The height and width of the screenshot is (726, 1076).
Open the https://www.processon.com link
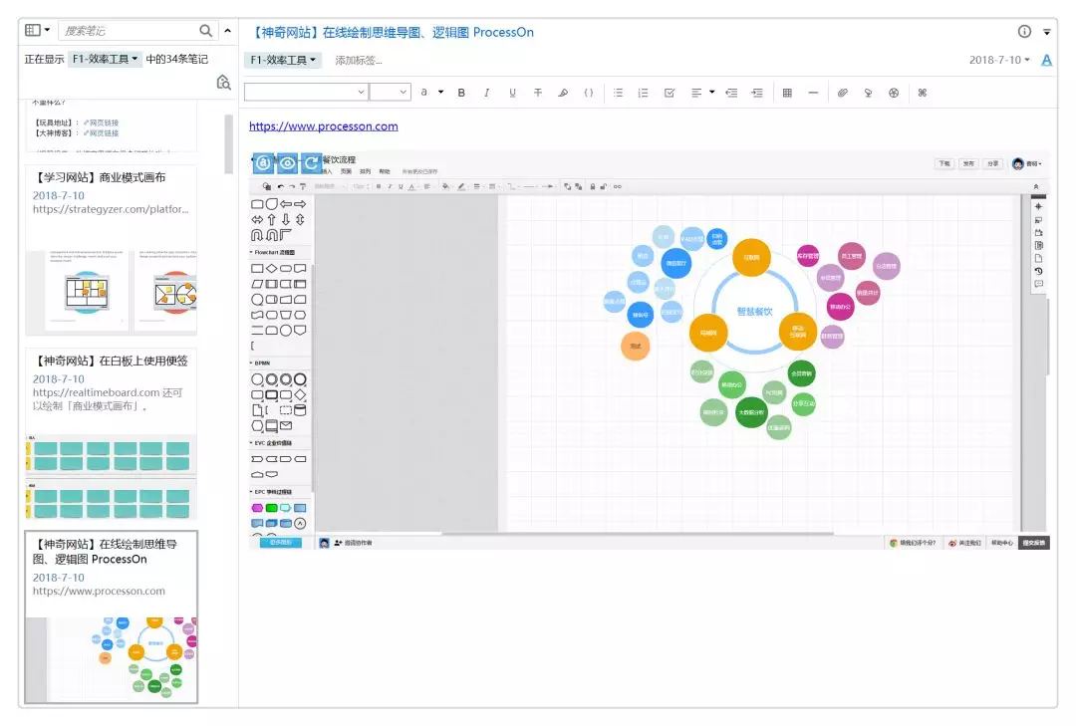pyautogui.click(x=323, y=126)
